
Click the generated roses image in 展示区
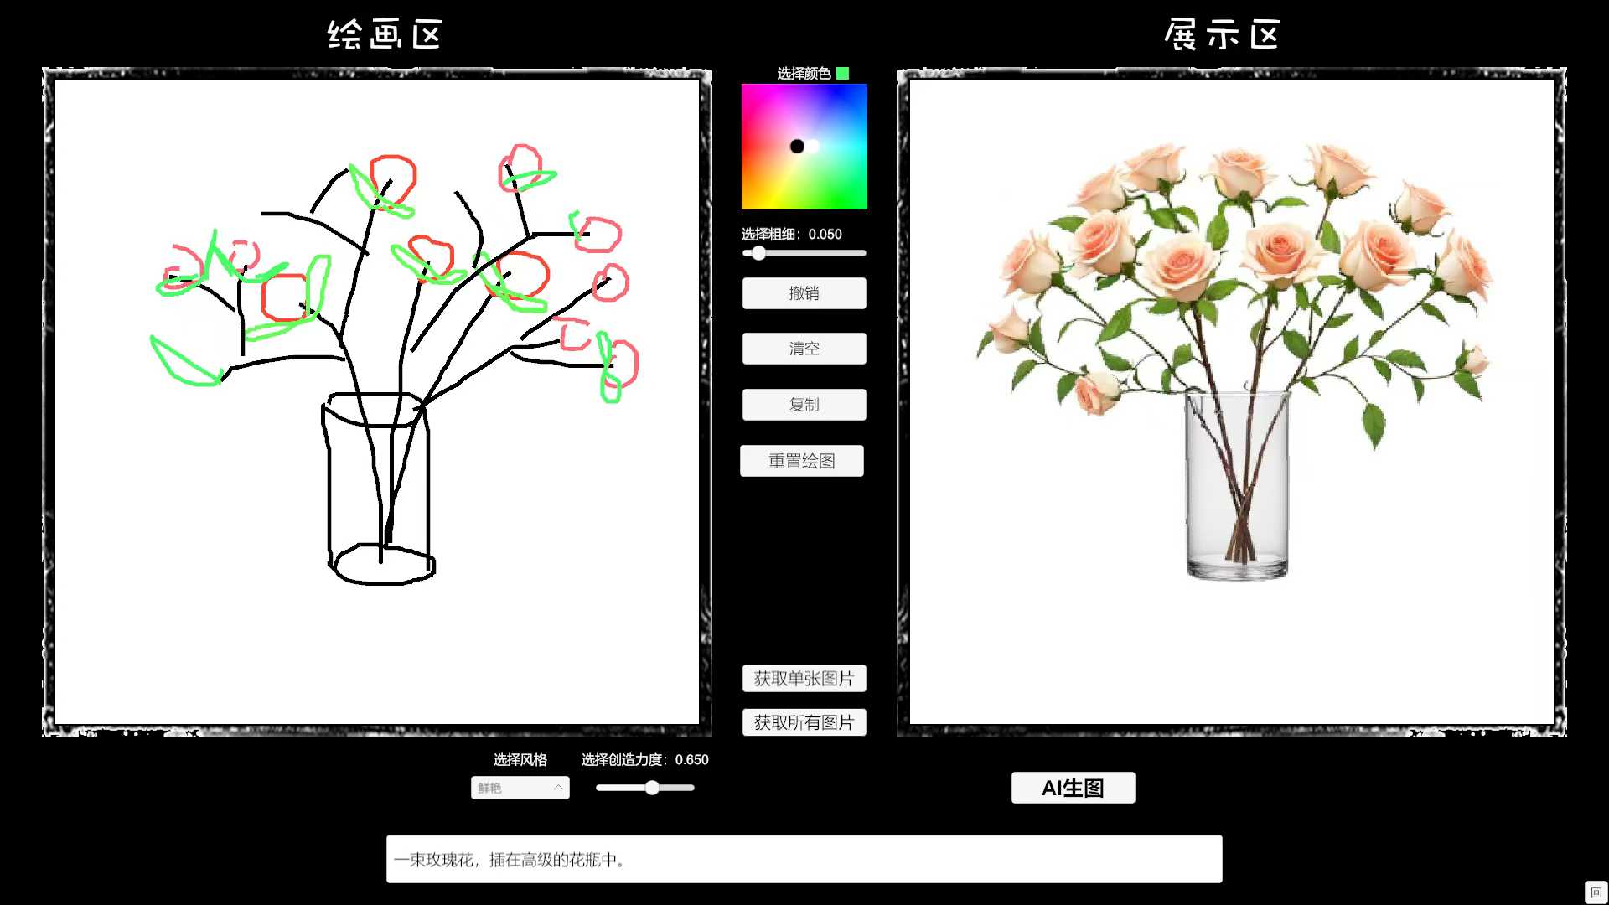point(1232,402)
